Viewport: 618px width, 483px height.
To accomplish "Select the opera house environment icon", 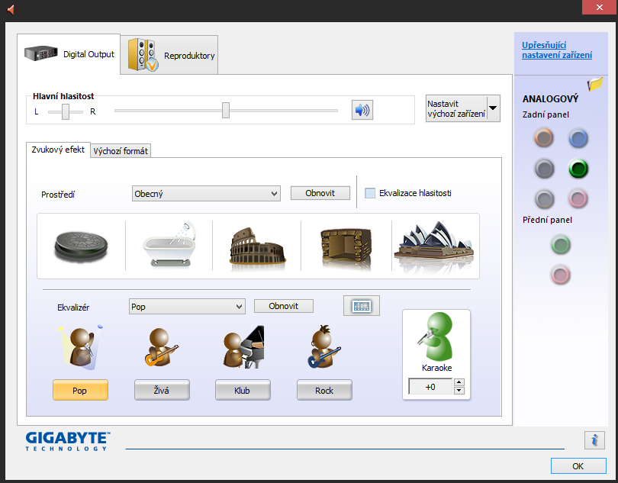I will (x=434, y=246).
